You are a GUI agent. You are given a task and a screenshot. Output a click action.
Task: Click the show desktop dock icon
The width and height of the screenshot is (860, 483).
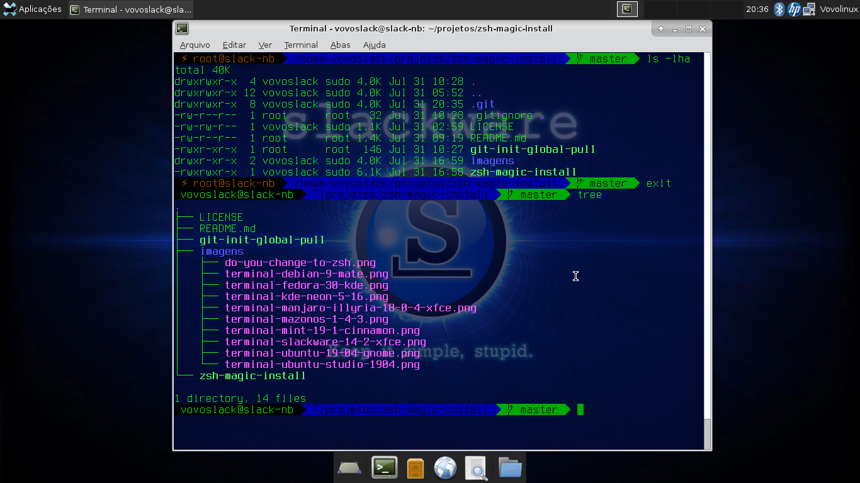[x=349, y=467]
